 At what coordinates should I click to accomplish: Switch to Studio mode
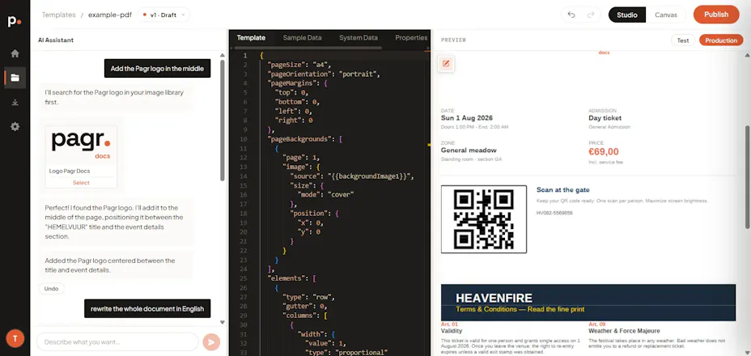[x=627, y=15]
